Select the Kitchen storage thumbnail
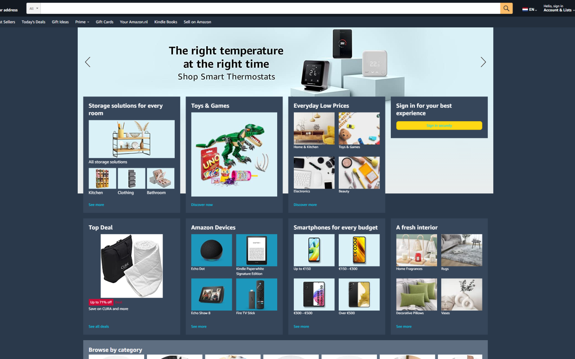This screenshot has width=575, height=359. click(x=102, y=178)
